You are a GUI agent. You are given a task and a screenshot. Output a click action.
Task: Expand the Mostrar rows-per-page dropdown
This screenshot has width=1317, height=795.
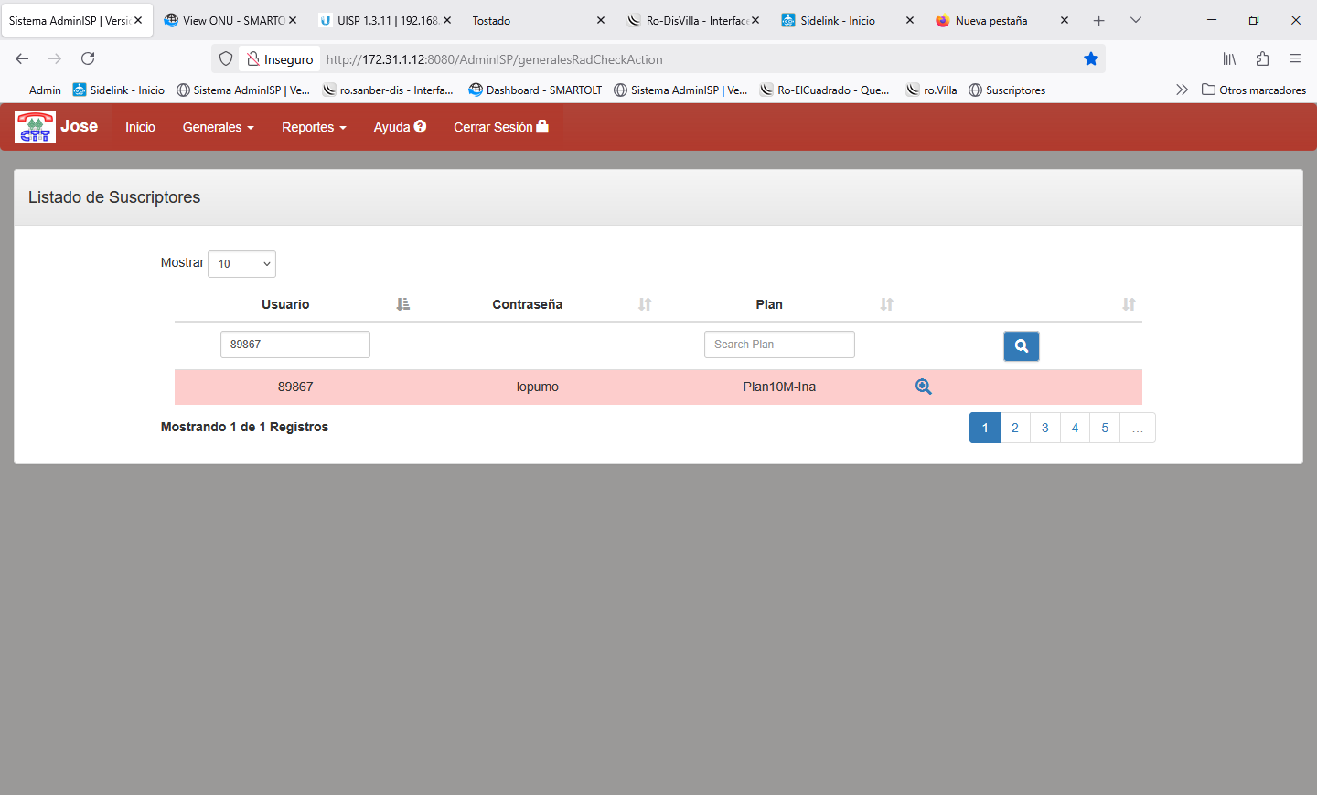(241, 264)
